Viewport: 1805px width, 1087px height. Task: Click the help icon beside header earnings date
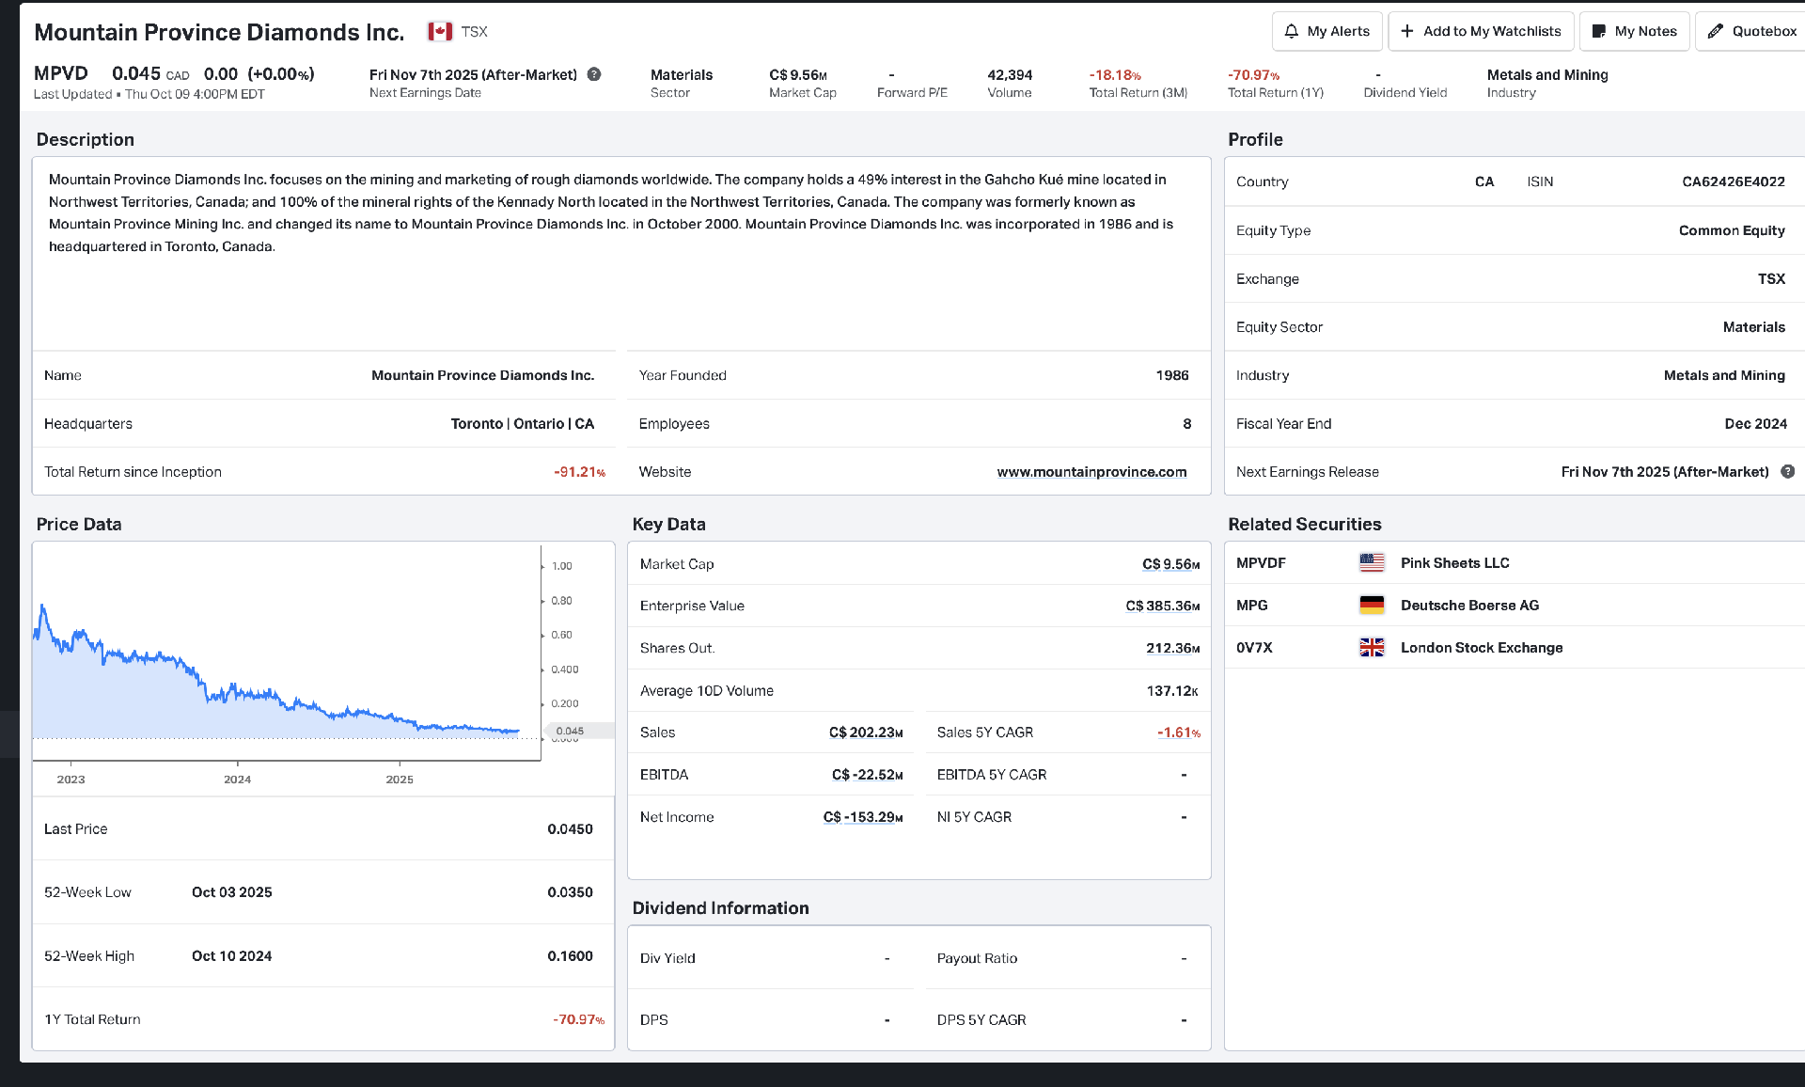tap(594, 74)
